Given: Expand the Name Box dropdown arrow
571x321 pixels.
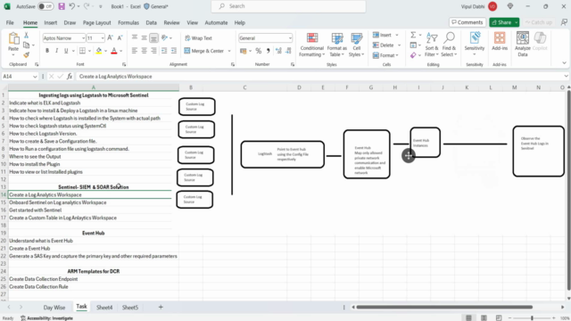Looking at the screenshot, I should [35, 77].
